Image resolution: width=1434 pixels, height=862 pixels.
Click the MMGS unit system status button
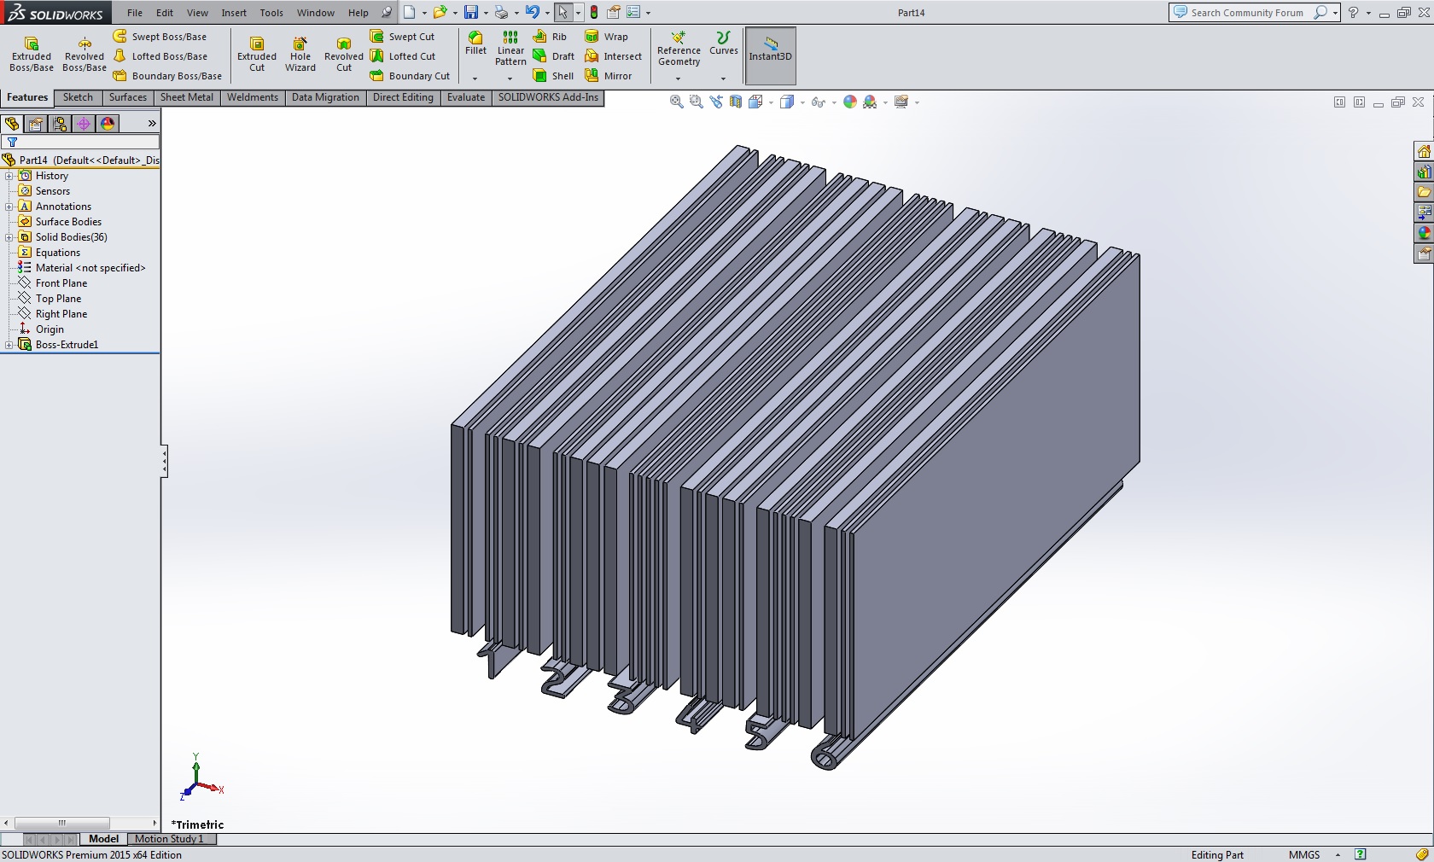[x=1303, y=854]
